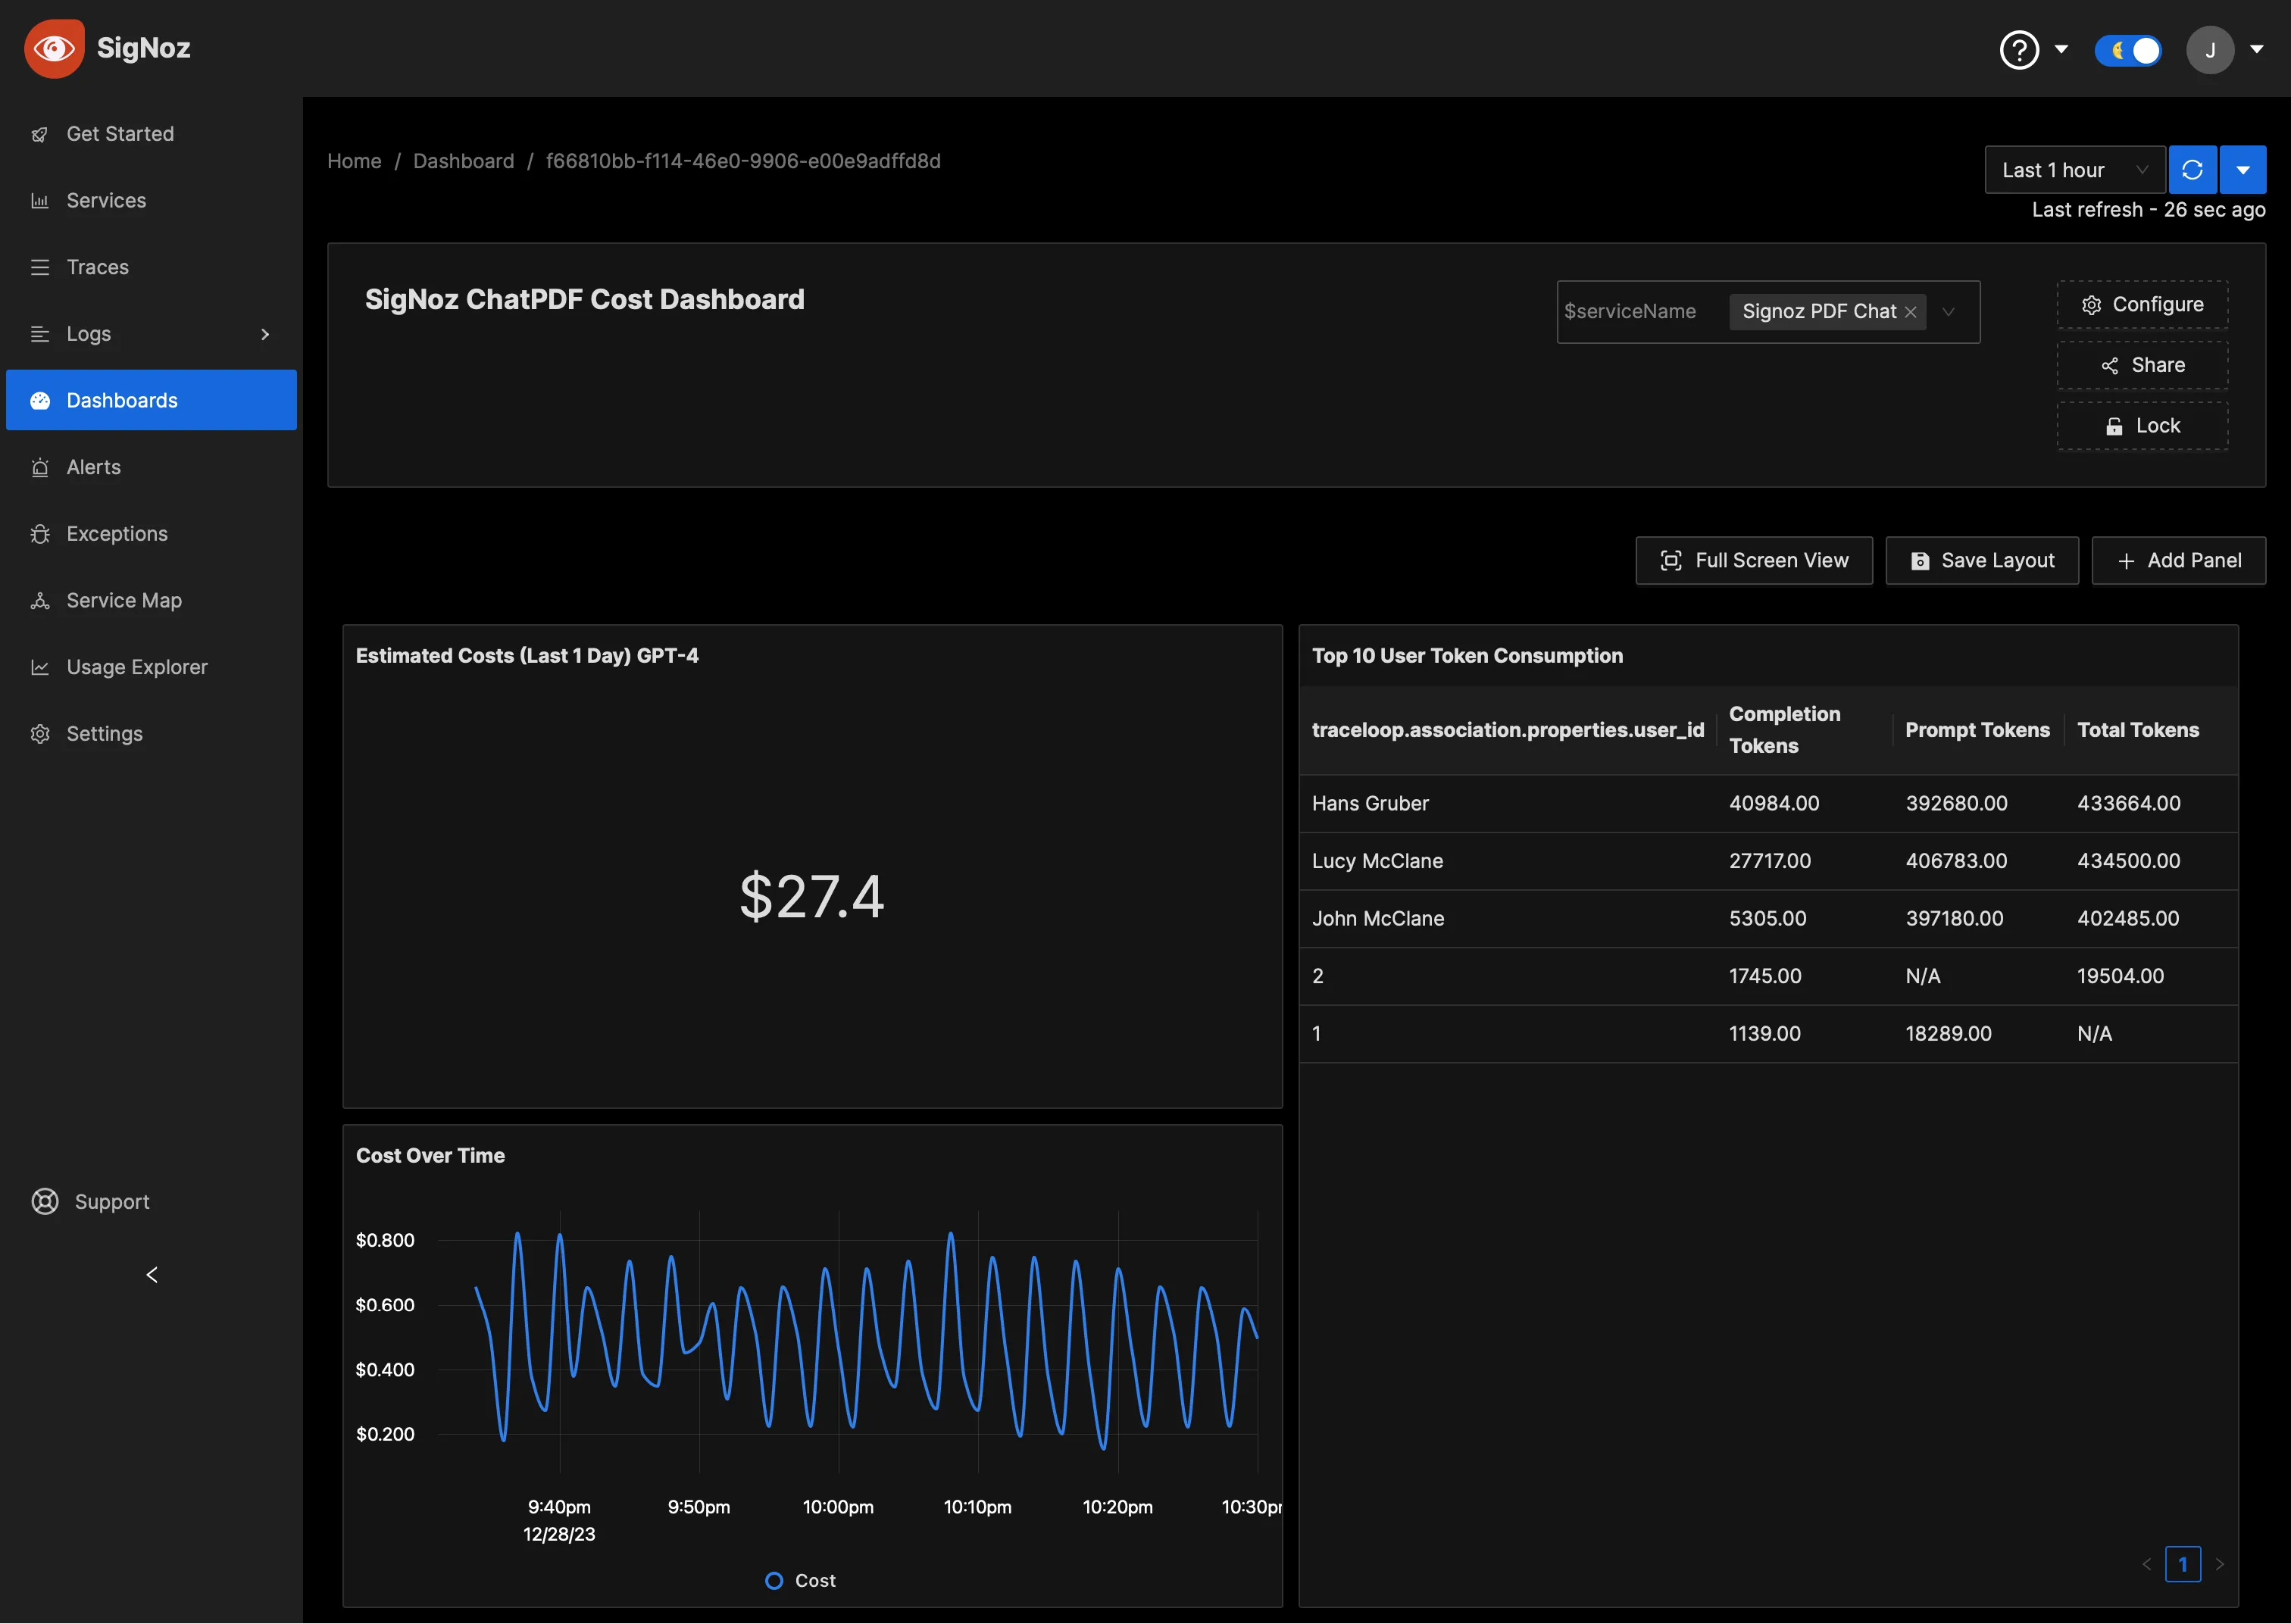Image resolution: width=2291 pixels, height=1624 pixels.
Task: Remove the Signoz PDF Chat tag
Action: [1911, 312]
